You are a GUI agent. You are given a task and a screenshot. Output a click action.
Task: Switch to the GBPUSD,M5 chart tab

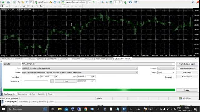tap(52, 59)
